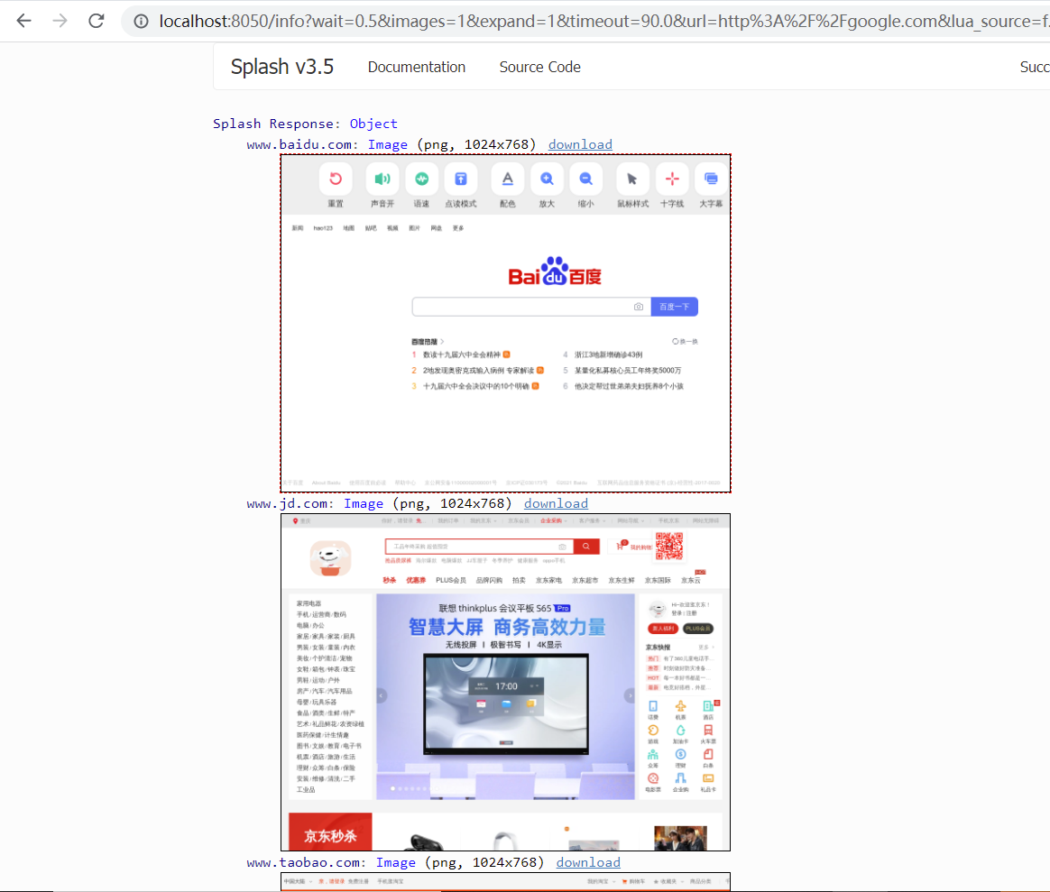Image resolution: width=1050 pixels, height=892 pixels.
Task: Click the JD banner next-slide arrow
Action: pos(630,695)
